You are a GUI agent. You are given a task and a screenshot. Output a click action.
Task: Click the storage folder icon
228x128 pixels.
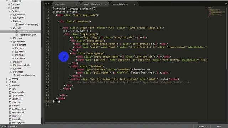(10, 79)
